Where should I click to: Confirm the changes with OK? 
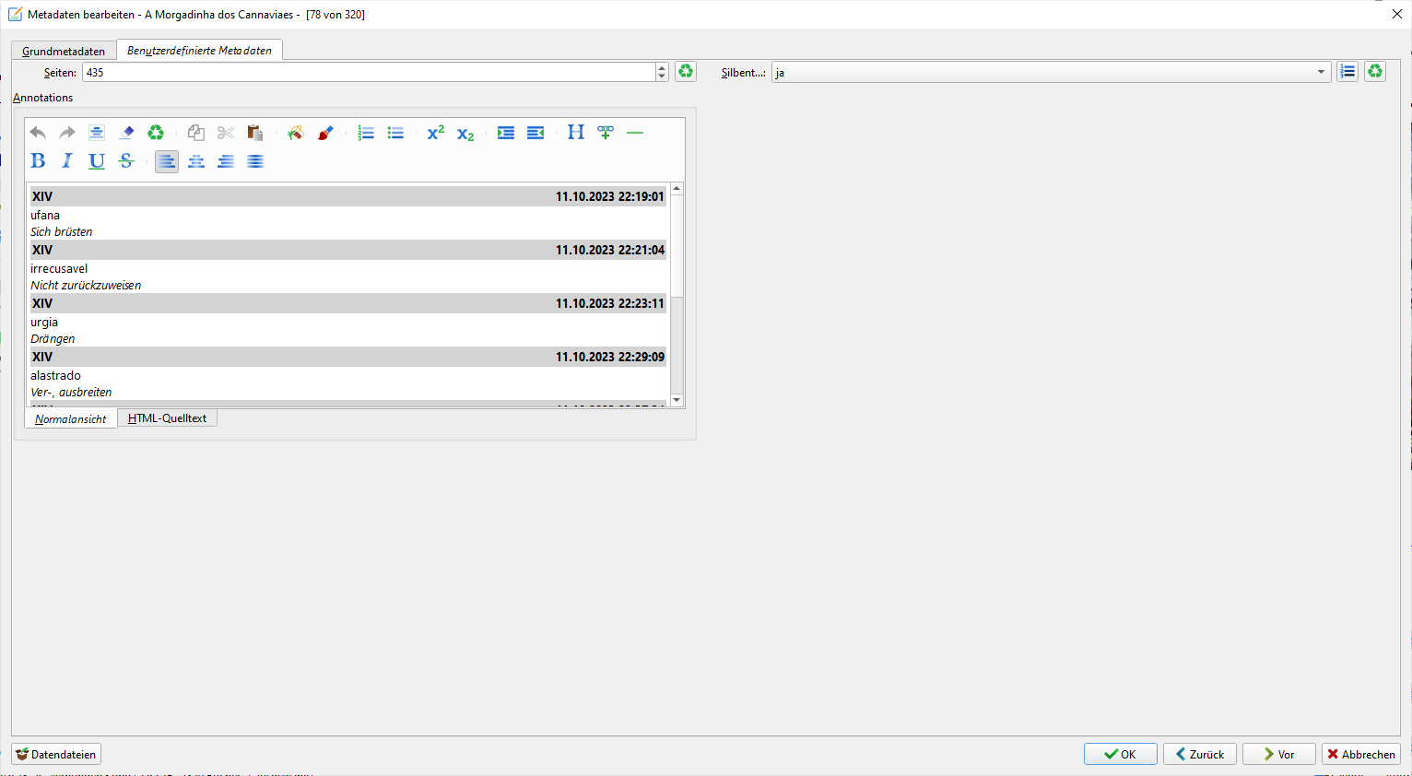(x=1120, y=754)
